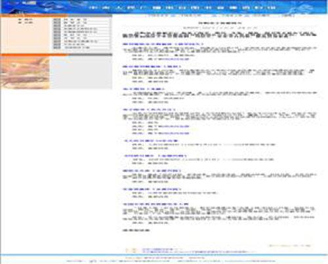This screenshot has width=328, height=264.
Task: Click the first gray icon in the sidebar list
Action: click(x=57, y=20)
